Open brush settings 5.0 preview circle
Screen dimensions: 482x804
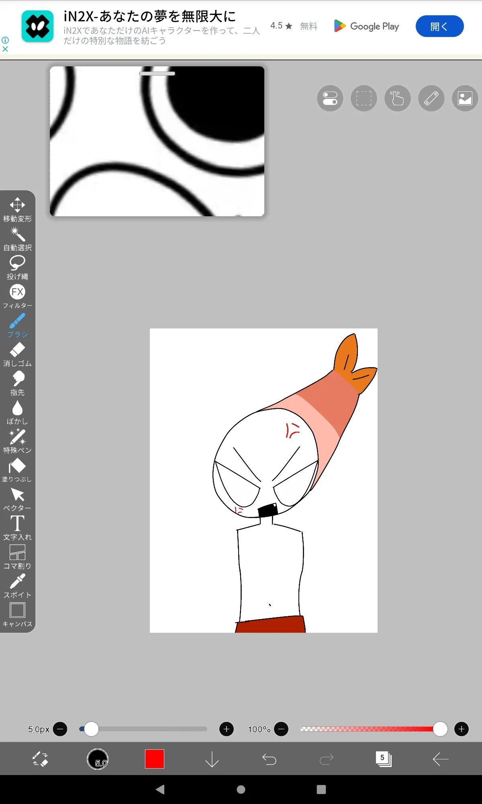click(98, 759)
